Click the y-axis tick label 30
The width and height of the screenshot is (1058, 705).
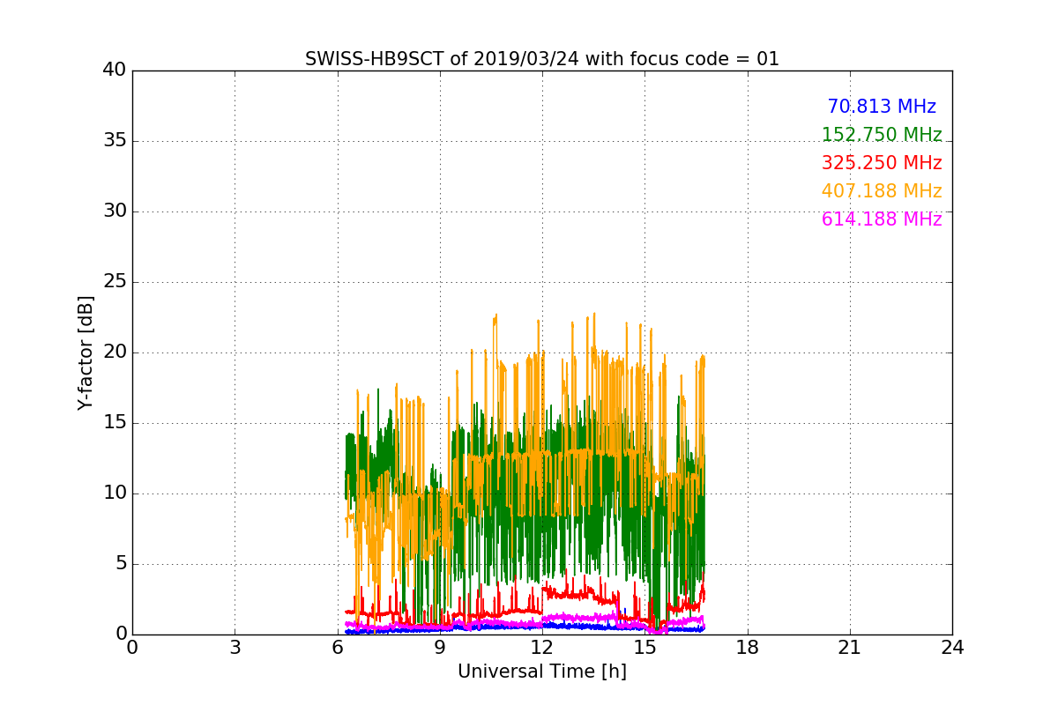point(115,211)
